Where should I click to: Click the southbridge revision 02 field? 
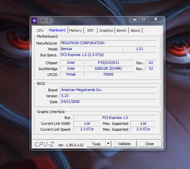[151, 68]
